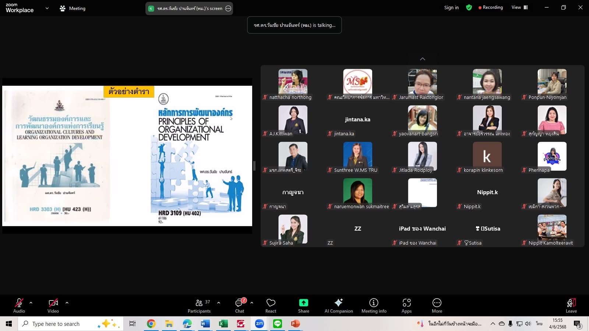Unmute the microphone Audio button
The height and width of the screenshot is (331, 589).
19,305
